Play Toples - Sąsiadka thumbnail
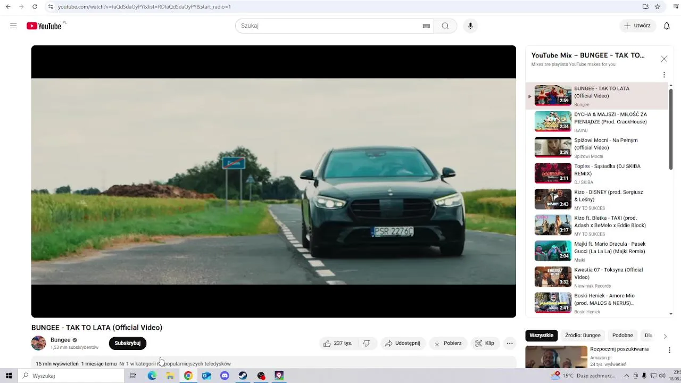Viewport: 681px width, 383px height. click(x=553, y=173)
